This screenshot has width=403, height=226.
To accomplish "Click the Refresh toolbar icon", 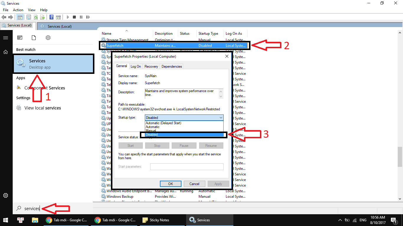I will coord(36,17).
